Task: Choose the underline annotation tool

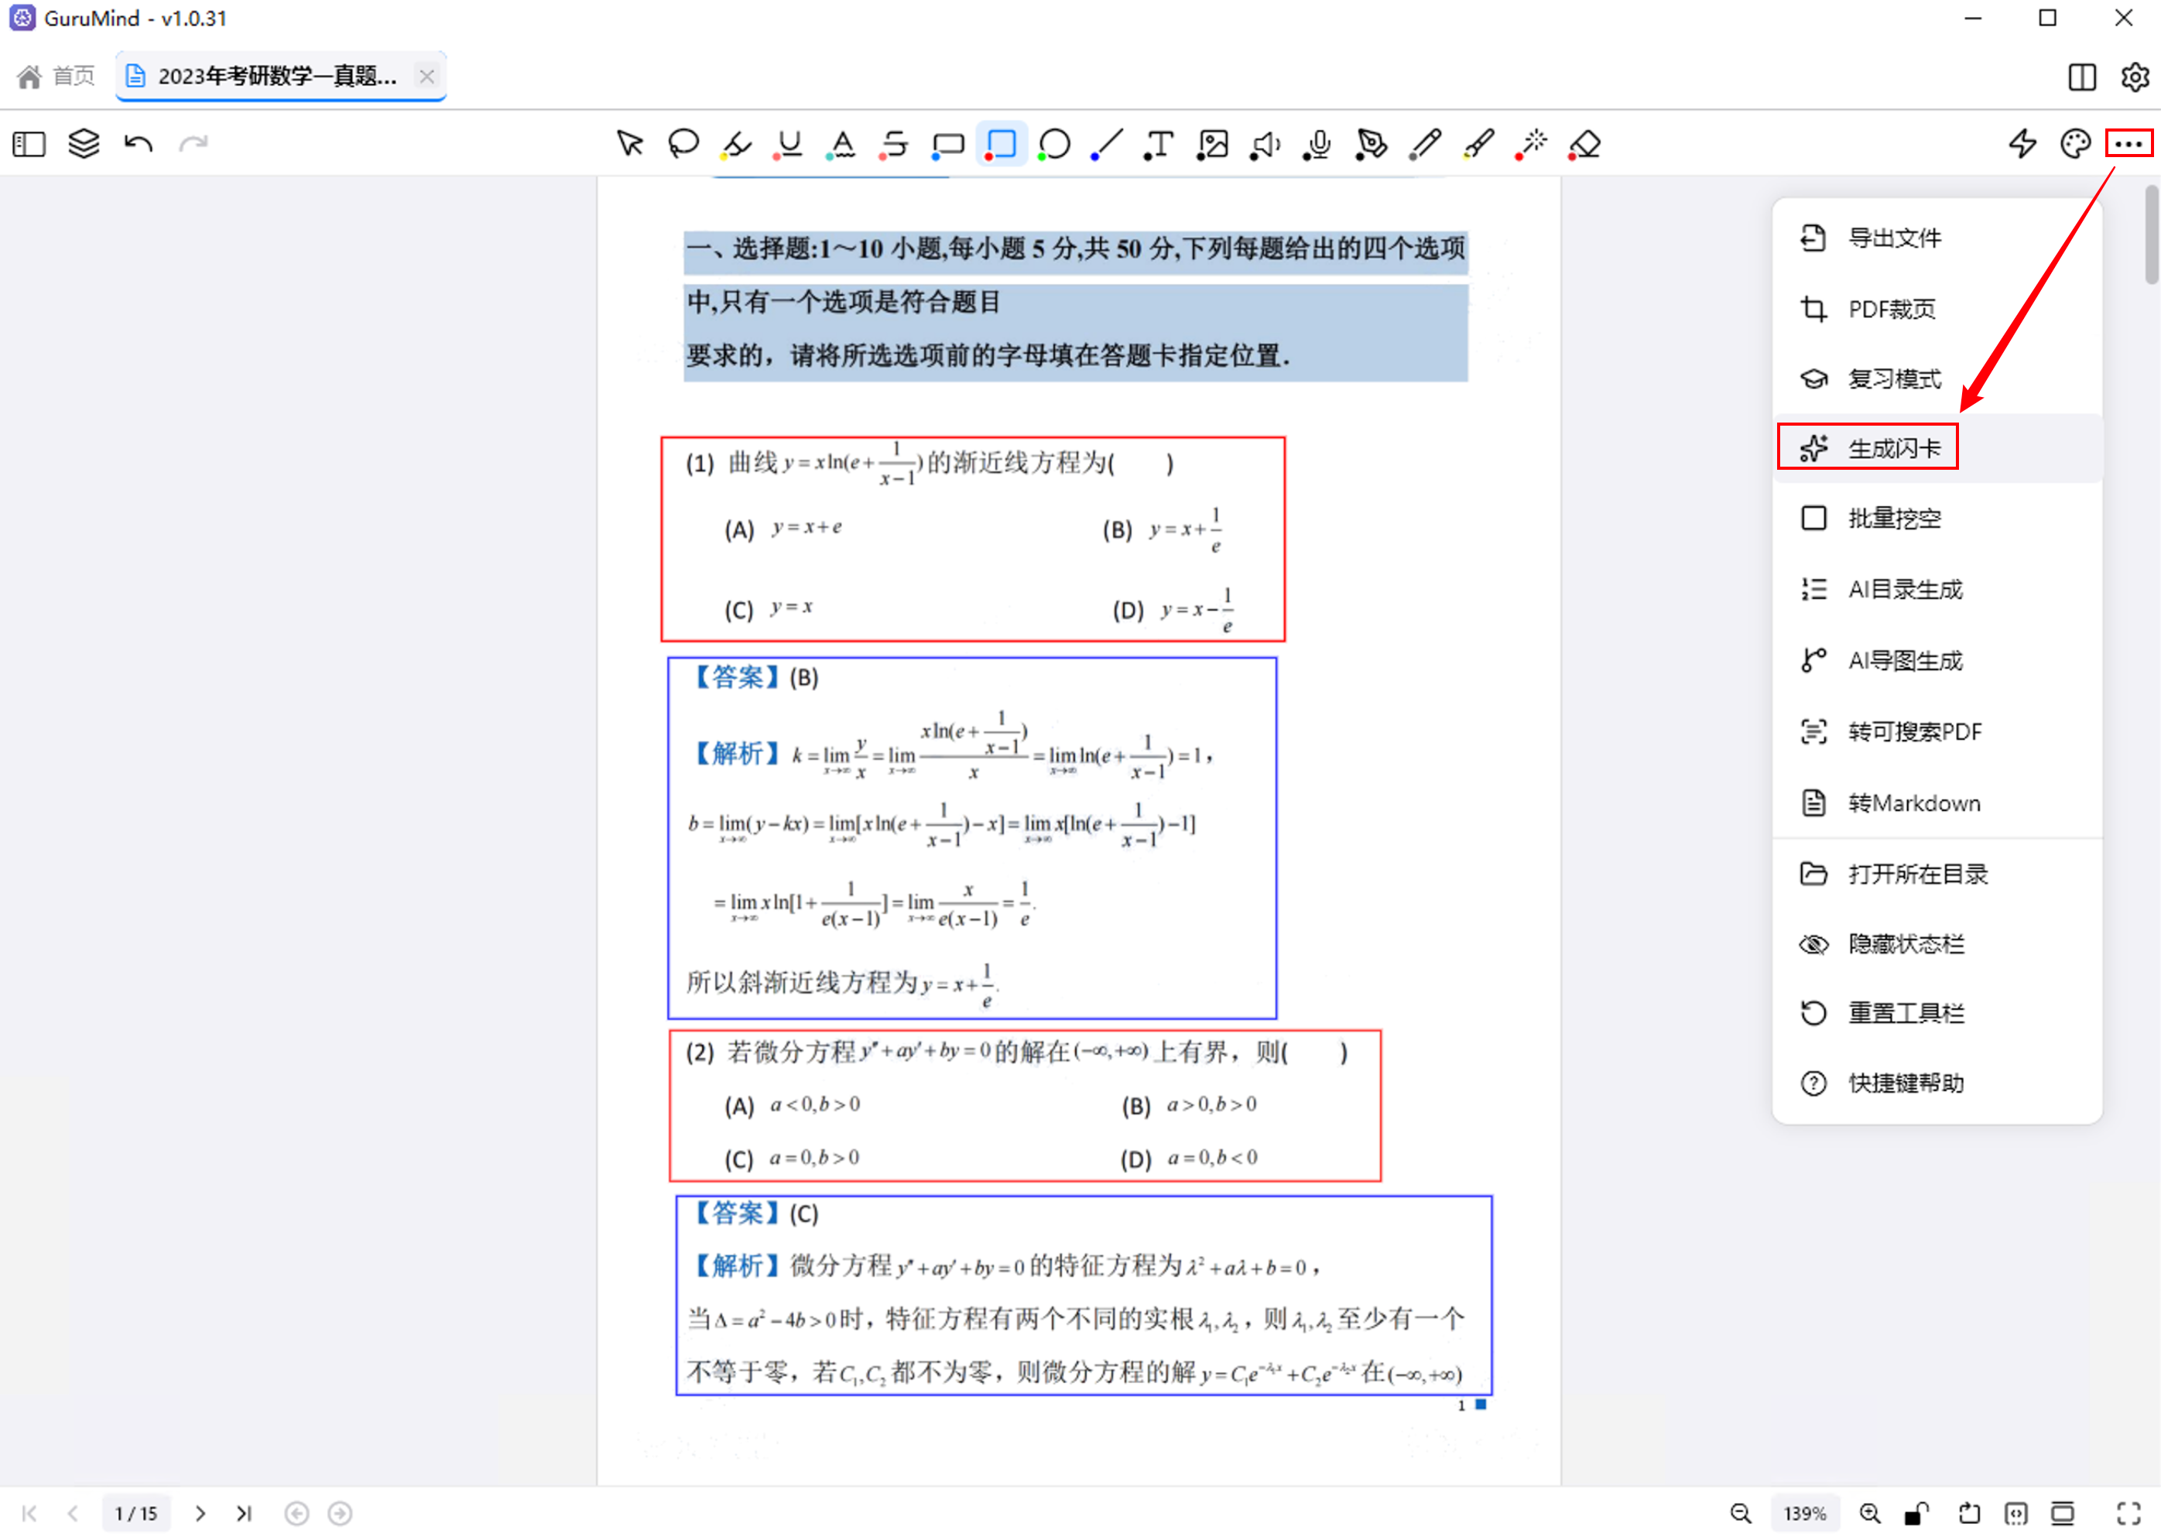Action: [x=789, y=144]
